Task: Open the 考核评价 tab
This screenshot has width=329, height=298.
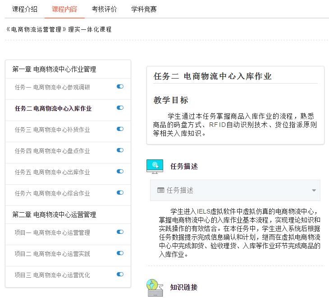Action: coord(104,9)
